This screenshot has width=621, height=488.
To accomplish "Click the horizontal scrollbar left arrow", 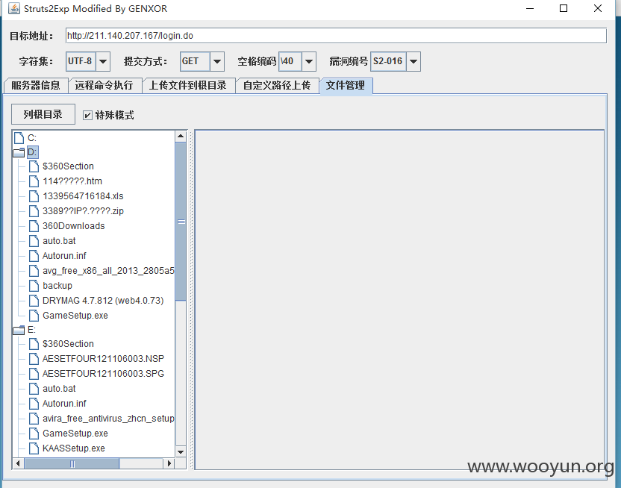I will pos(18,463).
